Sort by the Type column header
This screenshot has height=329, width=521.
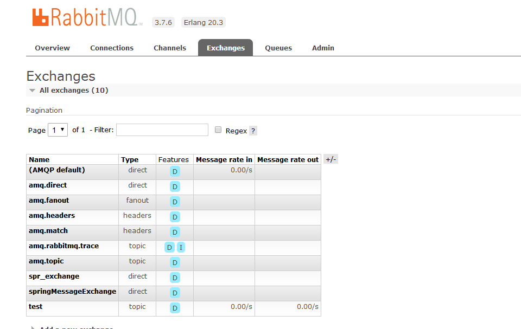130,160
